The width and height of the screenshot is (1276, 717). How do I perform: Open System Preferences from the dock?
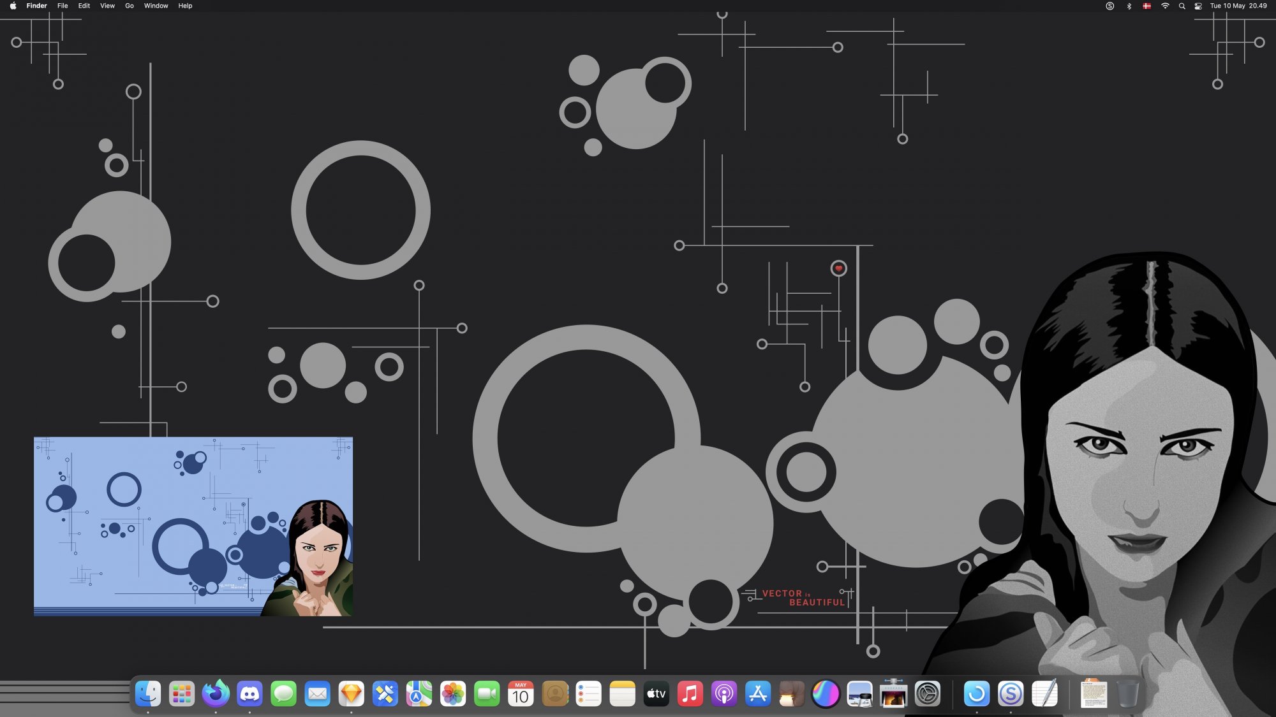[928, 694]
